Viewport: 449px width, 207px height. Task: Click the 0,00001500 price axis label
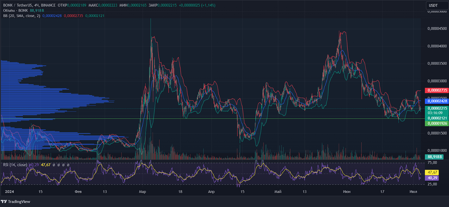tap(437, 133)
